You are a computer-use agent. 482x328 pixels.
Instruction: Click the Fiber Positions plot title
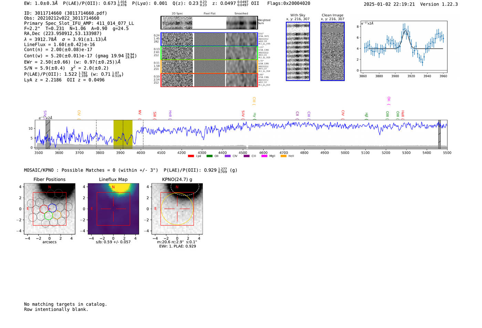tap(50, 179)
